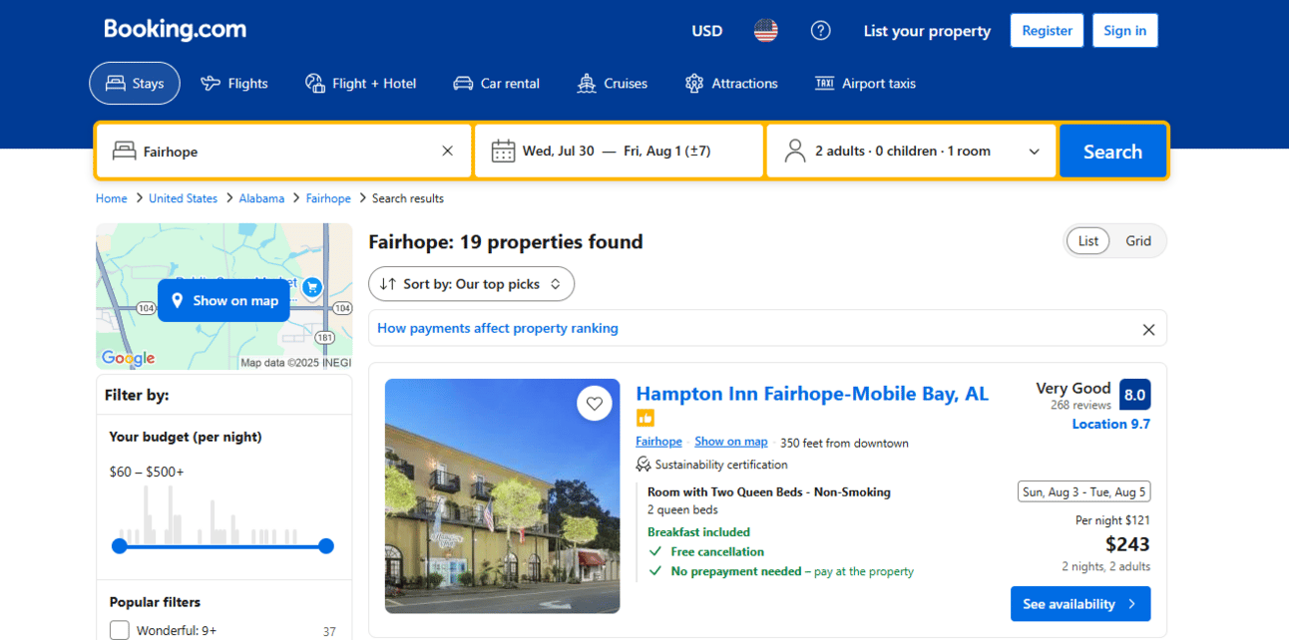Screen dimensions: 1289x640
Task: Dismiss the payments ranking notice
Action: pos(1148,329)
